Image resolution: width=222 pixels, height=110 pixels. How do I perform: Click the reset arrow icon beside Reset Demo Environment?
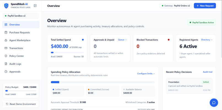(7, 104)
